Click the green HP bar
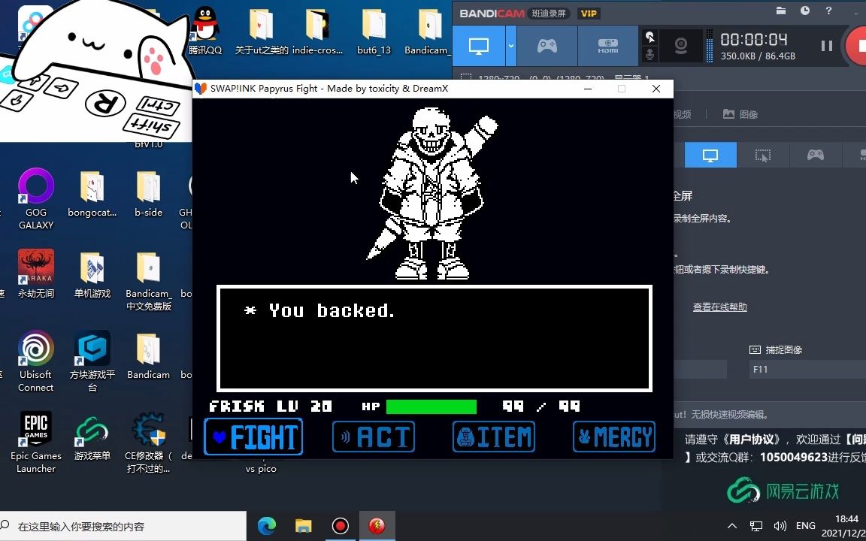Viewport: 866px width, 541px height. [x=431, y=407]
